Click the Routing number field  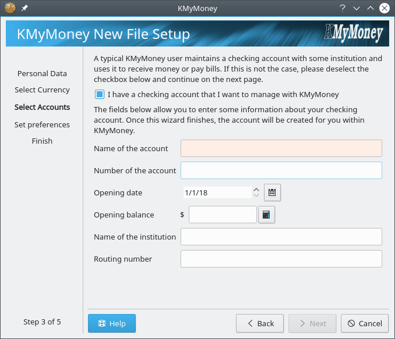coord(281,259)
